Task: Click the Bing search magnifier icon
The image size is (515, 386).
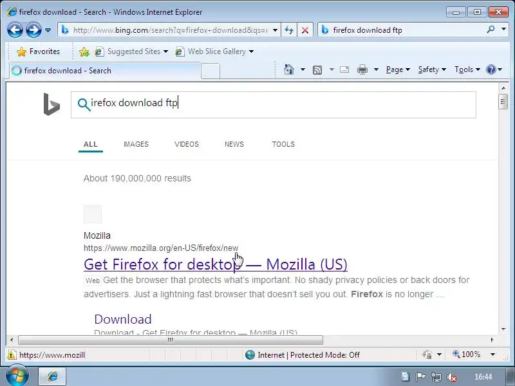Action: (x=84, y=105)
